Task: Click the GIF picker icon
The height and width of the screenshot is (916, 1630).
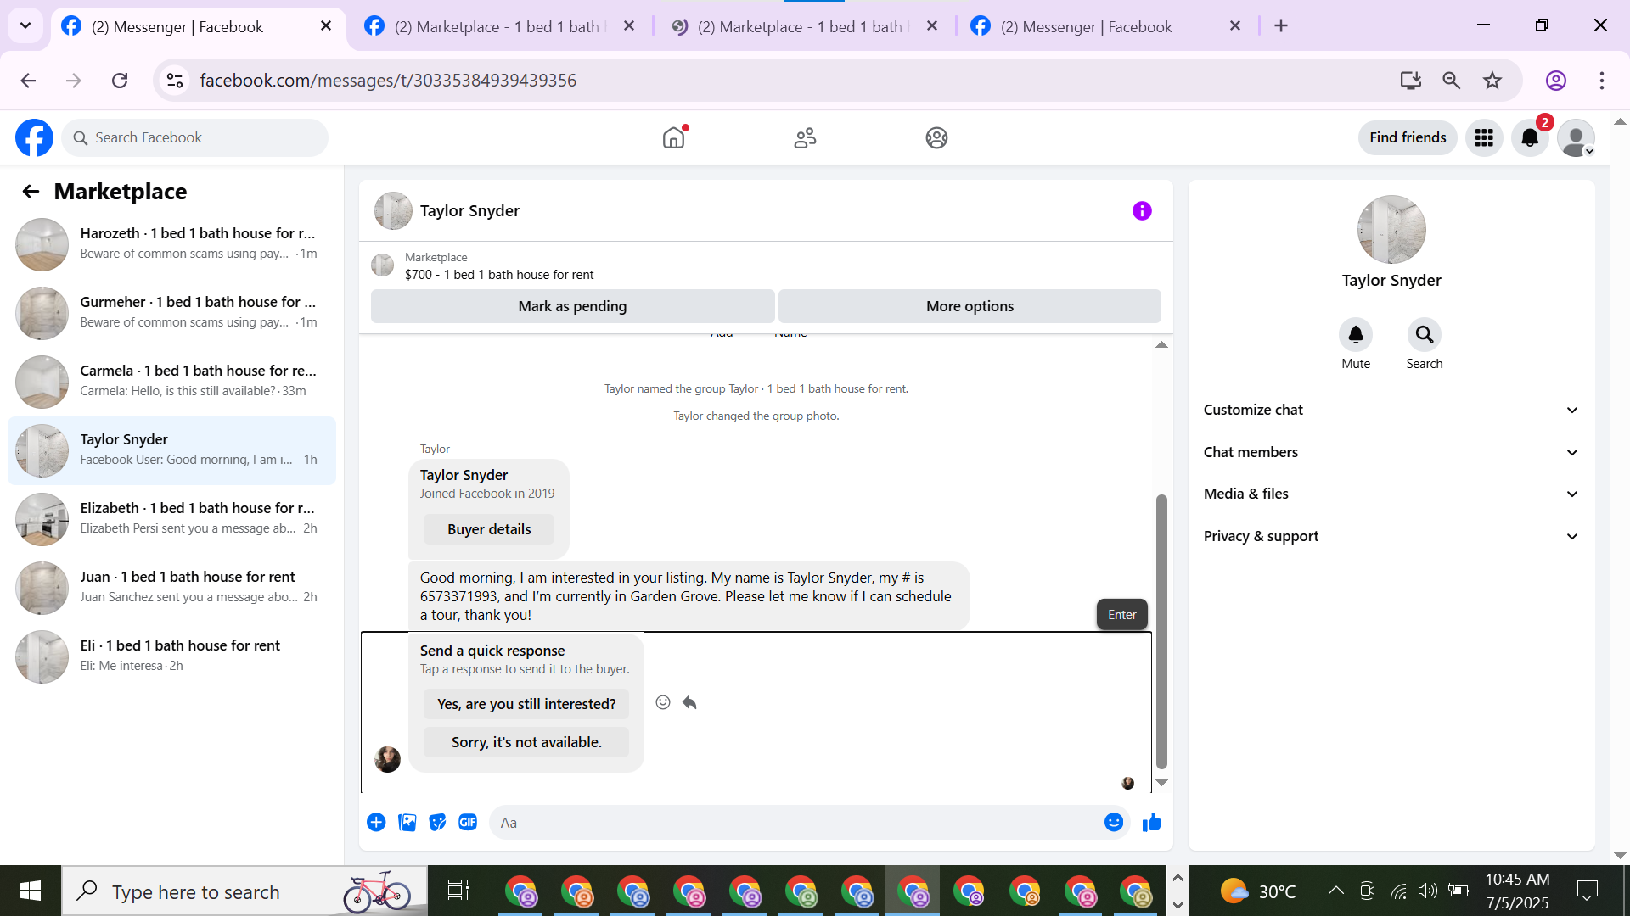Action: [468, 822]
